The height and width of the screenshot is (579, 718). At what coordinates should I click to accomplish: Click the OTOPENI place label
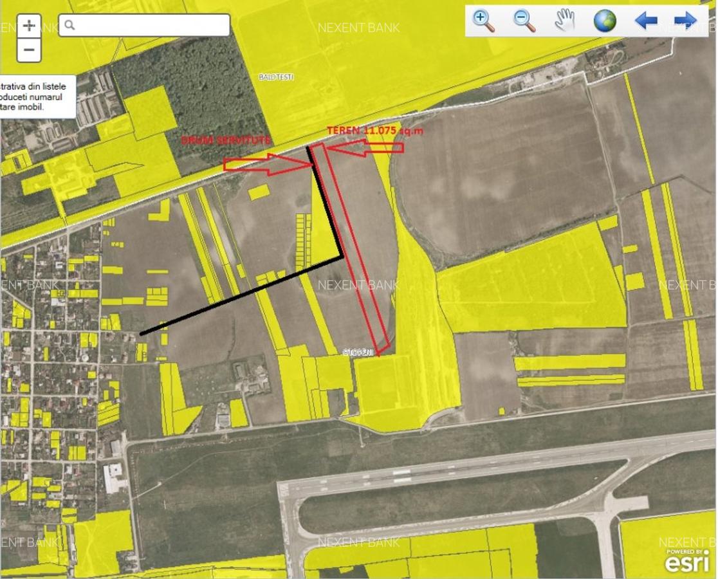pos(357,353)
